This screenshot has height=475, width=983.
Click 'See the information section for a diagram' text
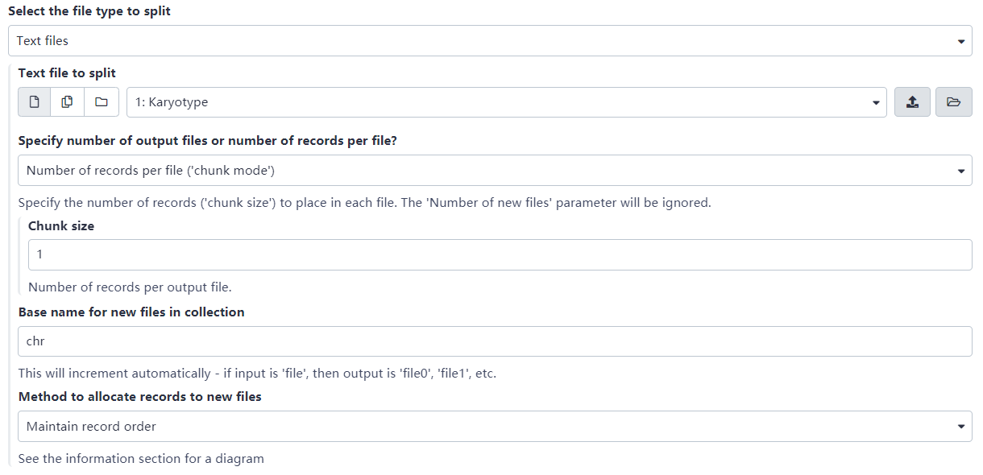click(141, 459)
